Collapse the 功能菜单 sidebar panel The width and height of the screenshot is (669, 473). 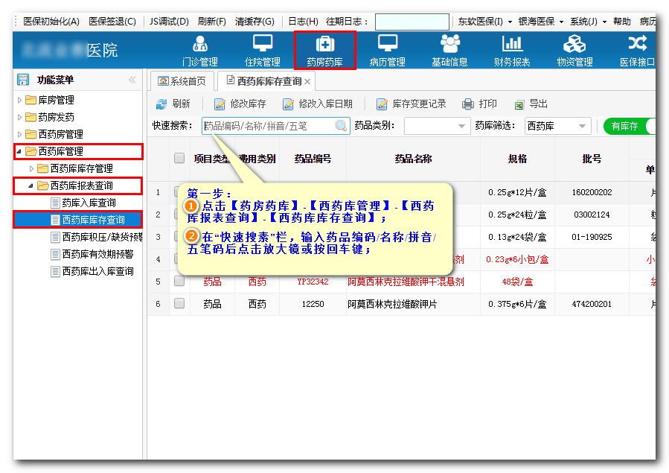132,80
